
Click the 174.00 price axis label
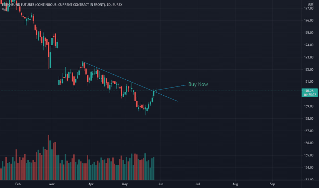click(309, 45)
